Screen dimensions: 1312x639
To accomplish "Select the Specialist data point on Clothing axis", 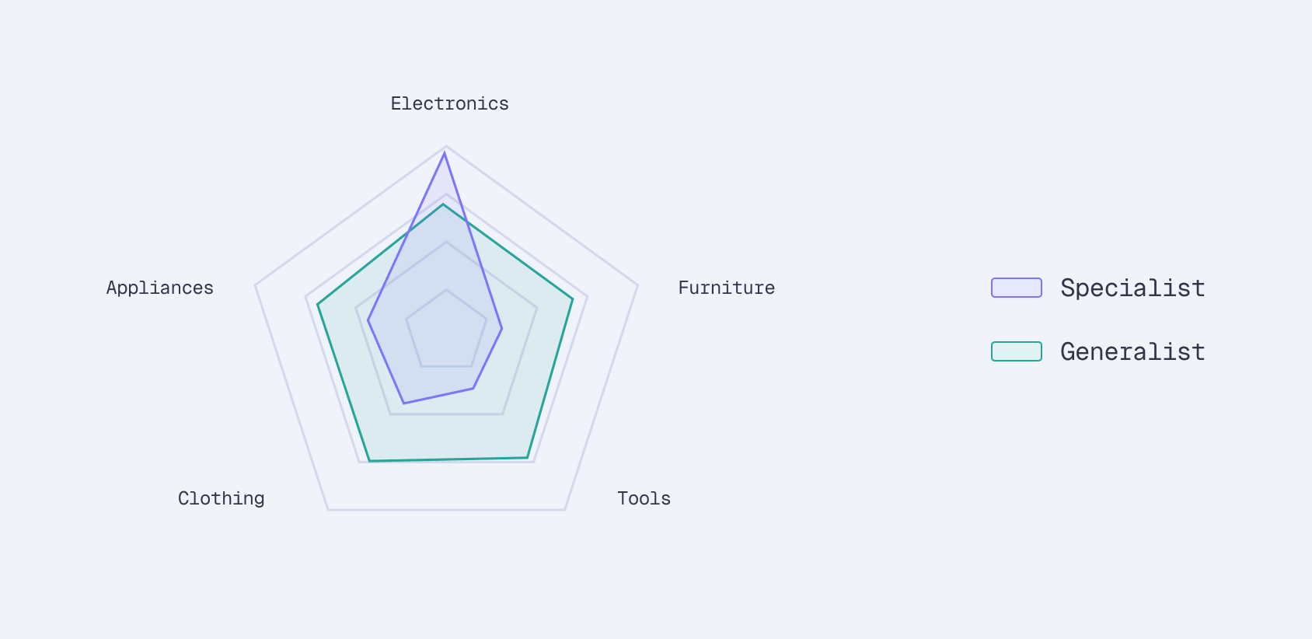I will point(403,403).
